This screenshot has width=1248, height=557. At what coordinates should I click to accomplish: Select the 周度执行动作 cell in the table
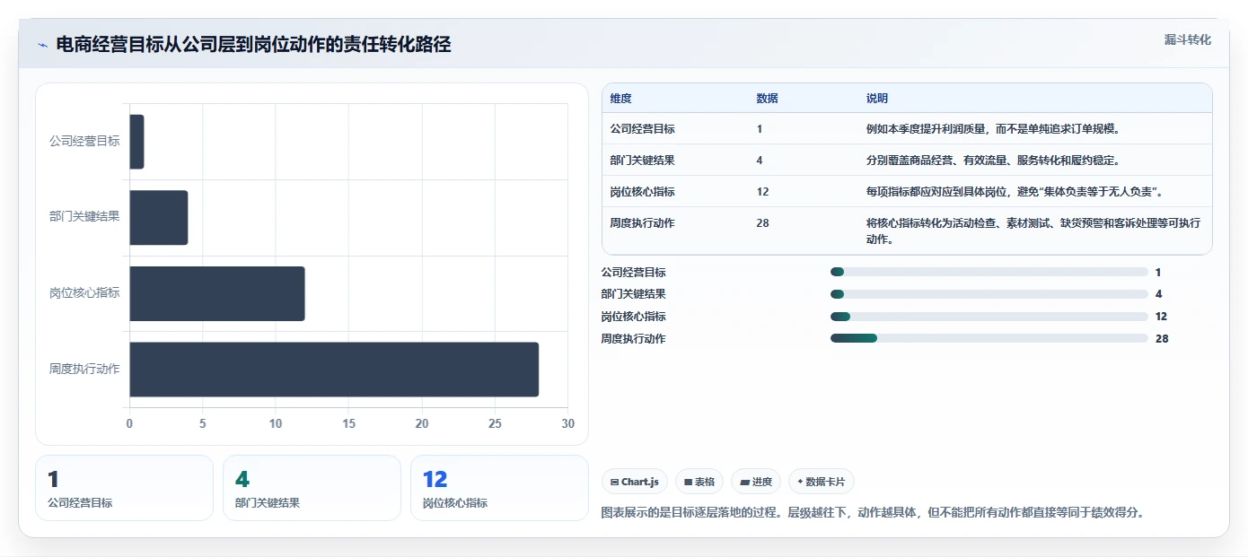[x=643, y=223]
